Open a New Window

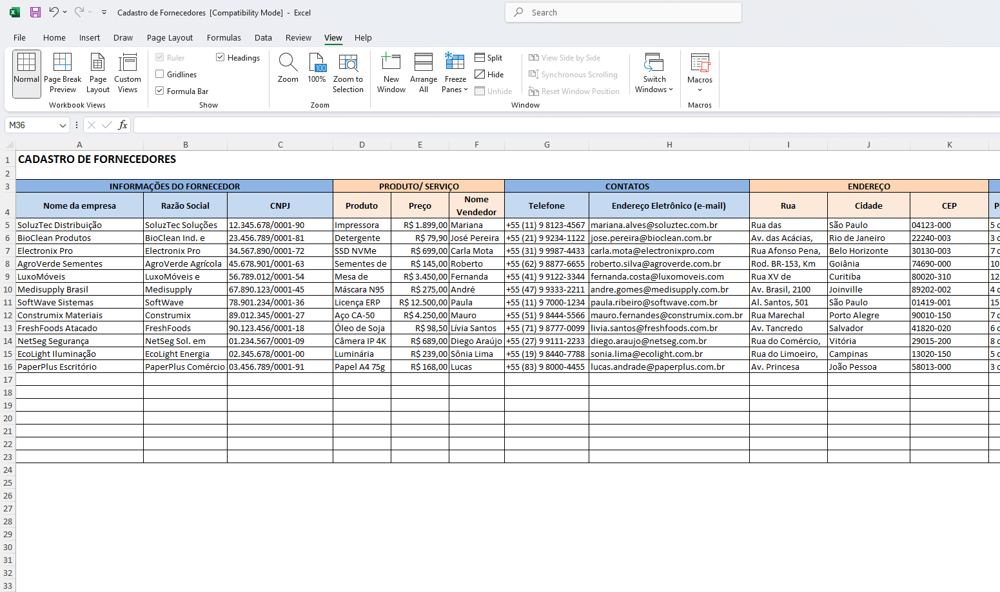tap(391, 73)
